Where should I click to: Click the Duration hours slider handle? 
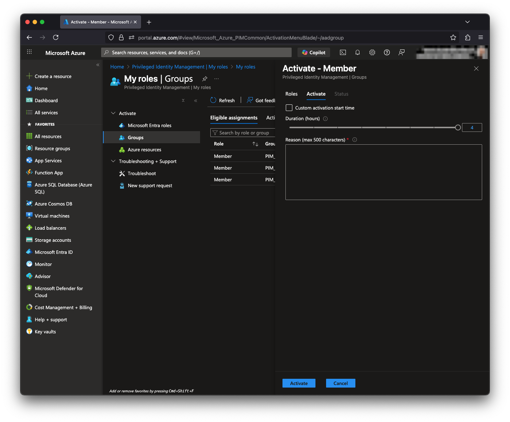pos(458,127)
